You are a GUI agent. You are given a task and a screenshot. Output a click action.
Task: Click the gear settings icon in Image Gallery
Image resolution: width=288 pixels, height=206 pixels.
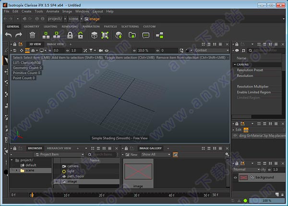227,154
